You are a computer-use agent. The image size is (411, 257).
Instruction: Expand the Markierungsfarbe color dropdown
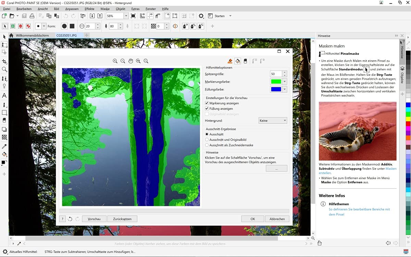coord(285,82)
